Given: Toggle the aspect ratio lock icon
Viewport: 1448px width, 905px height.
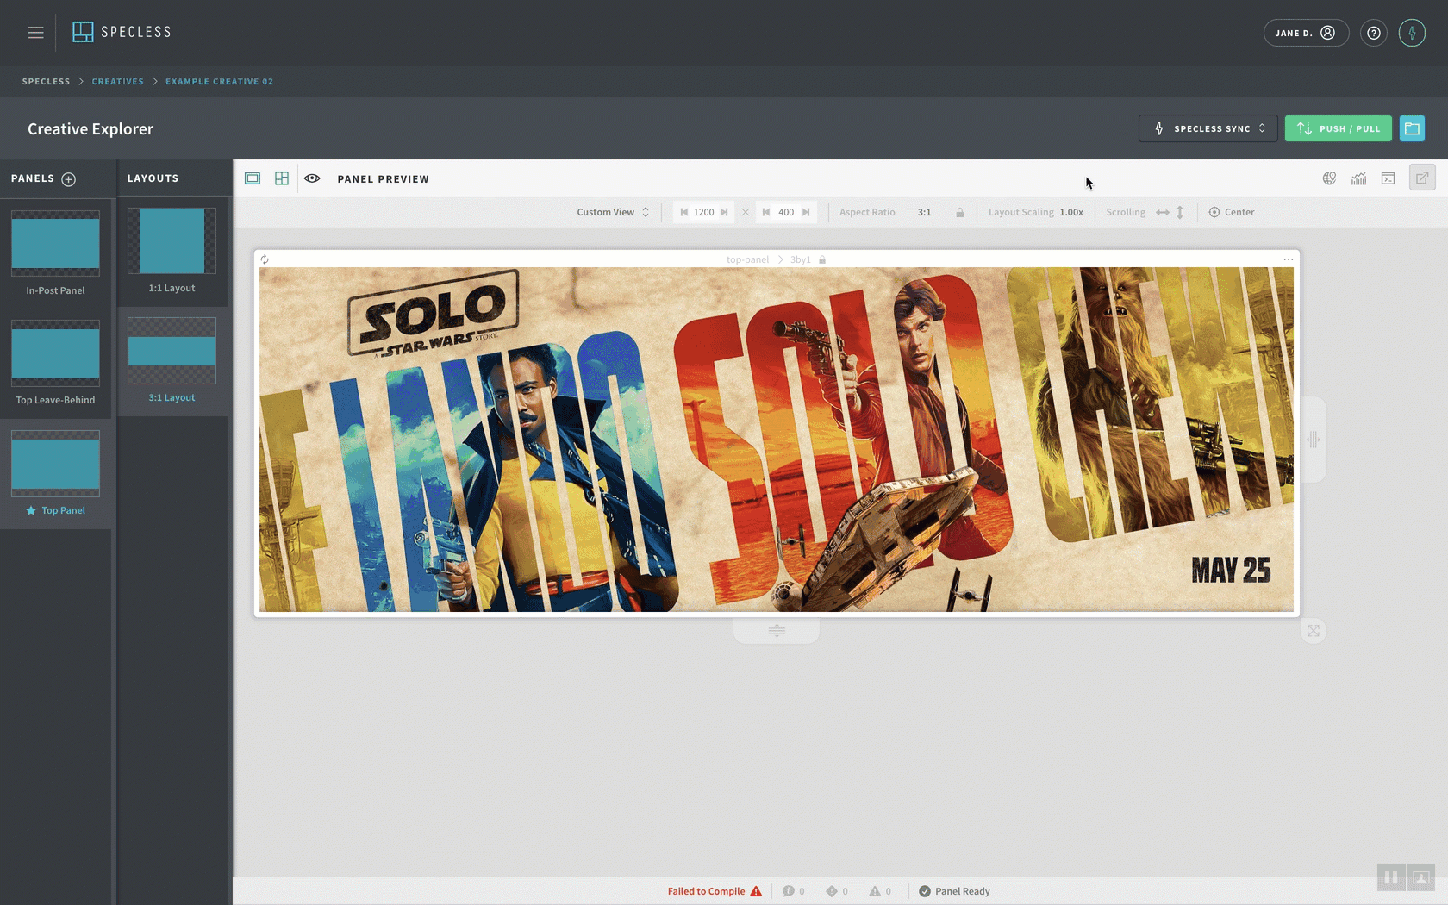Looking at the screenshot, I should pos(959,212).
